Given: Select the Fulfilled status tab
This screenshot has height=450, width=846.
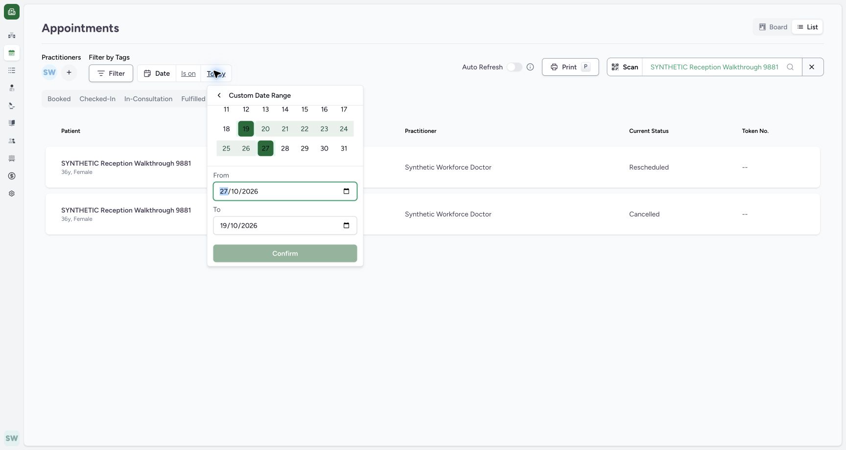Looking at the screenshot, I should point(193,99).
